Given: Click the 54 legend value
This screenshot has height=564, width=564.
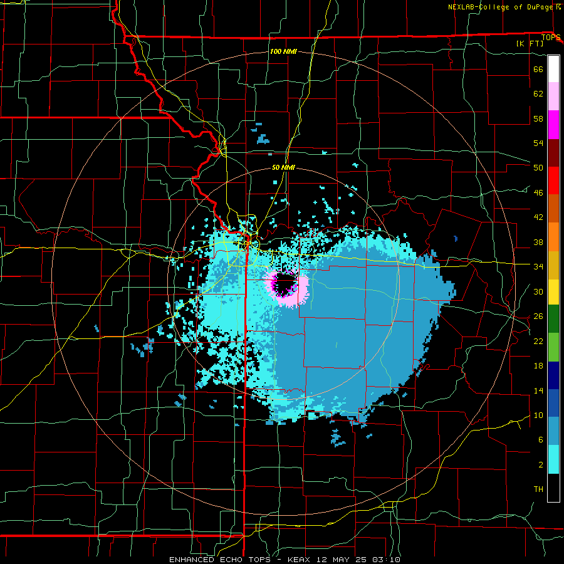Looking at the screenshot, I should point(538,143).
